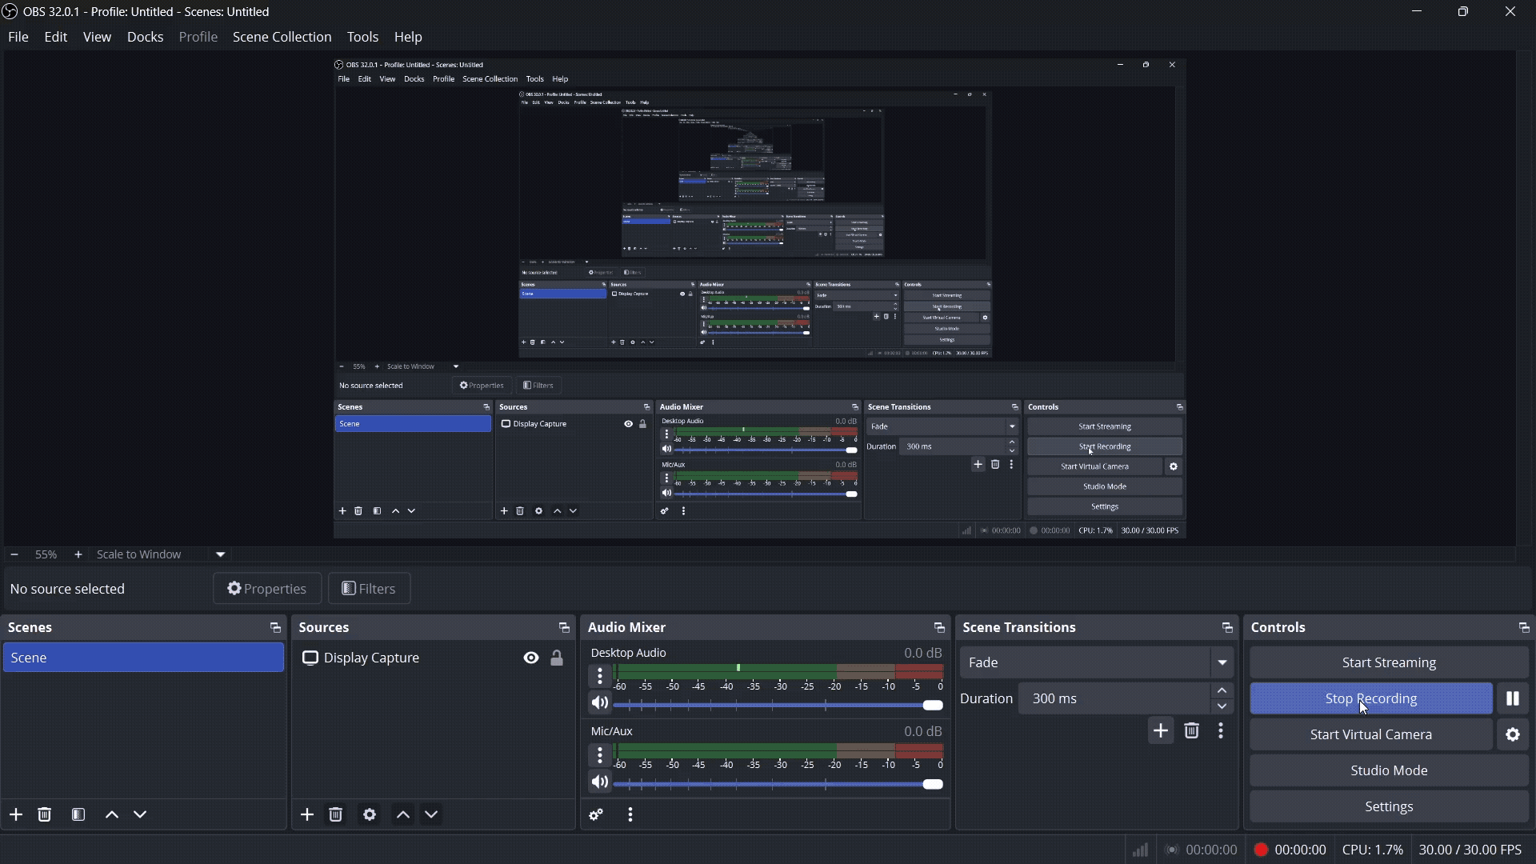The width and height of the screenshot is (1536, 864).
Task: Open Audio Mixer menu three dots at bottom
Action: pos(631,815)
